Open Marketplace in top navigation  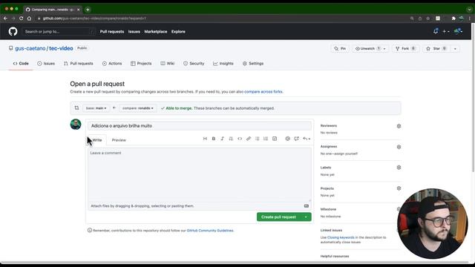coord(156,31)
